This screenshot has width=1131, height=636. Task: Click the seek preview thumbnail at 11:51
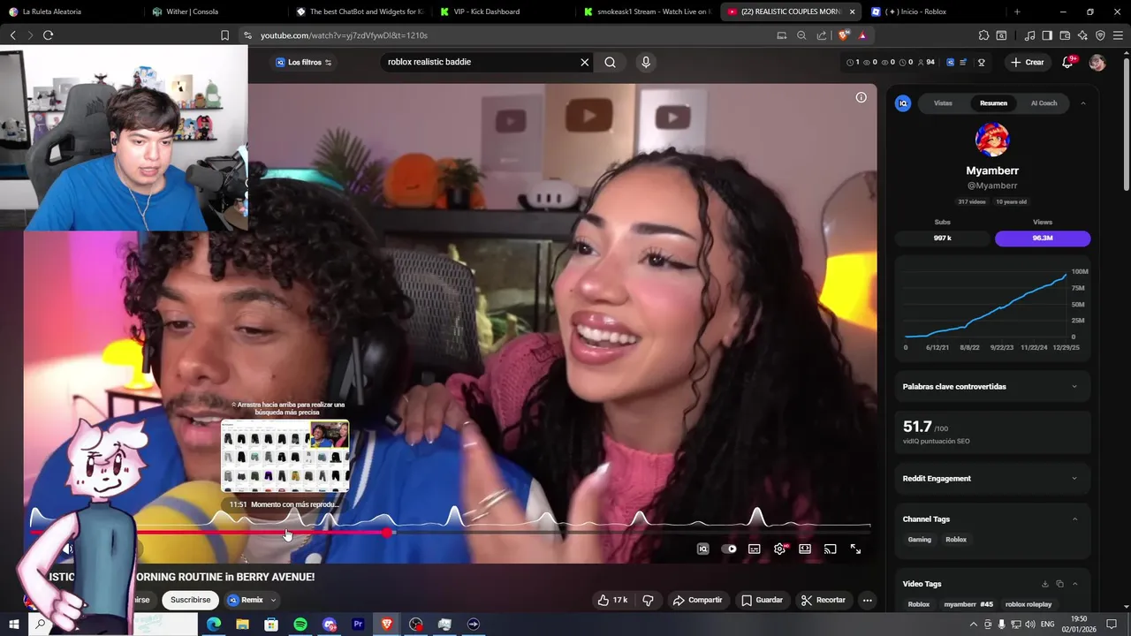click(285, 456)
